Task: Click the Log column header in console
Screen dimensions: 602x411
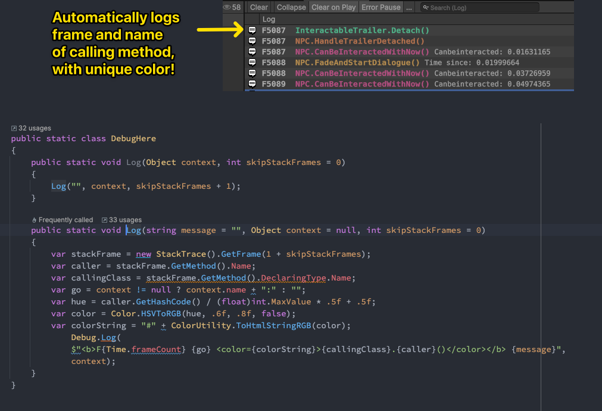Action: click(x=269, y=20)
